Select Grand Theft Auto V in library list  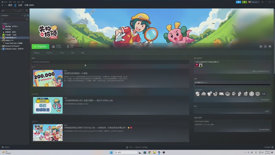click(x=13, y=43)
